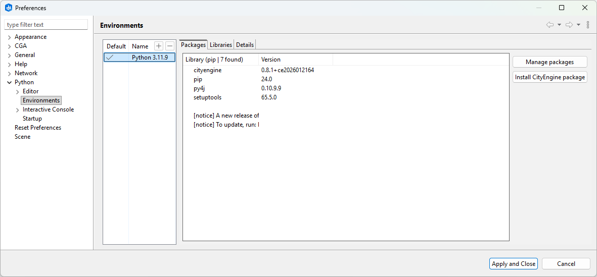Click the back navigation arrow icon
Screen dimensions: 597x277
coord(550,25)
